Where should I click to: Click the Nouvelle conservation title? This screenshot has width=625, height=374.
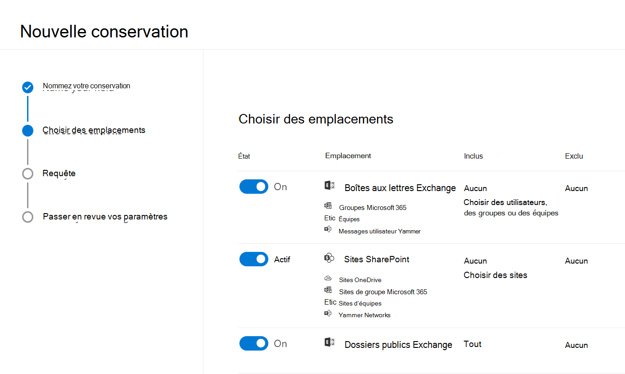104,32
